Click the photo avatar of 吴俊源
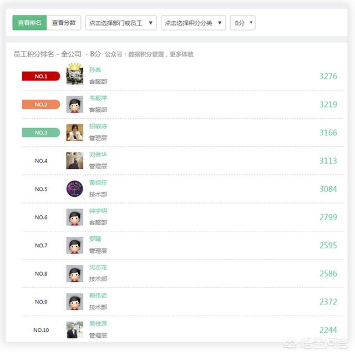The image size is (355, 355). pos(75,330)
